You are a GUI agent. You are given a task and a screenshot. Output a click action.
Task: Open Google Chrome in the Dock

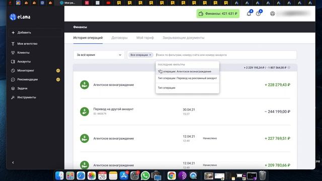pos(172,175)
